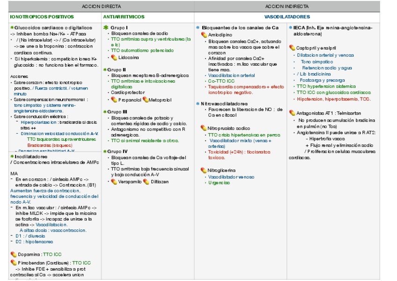Click the blue text 'Vasodilatador venoso'

(231, 177)
